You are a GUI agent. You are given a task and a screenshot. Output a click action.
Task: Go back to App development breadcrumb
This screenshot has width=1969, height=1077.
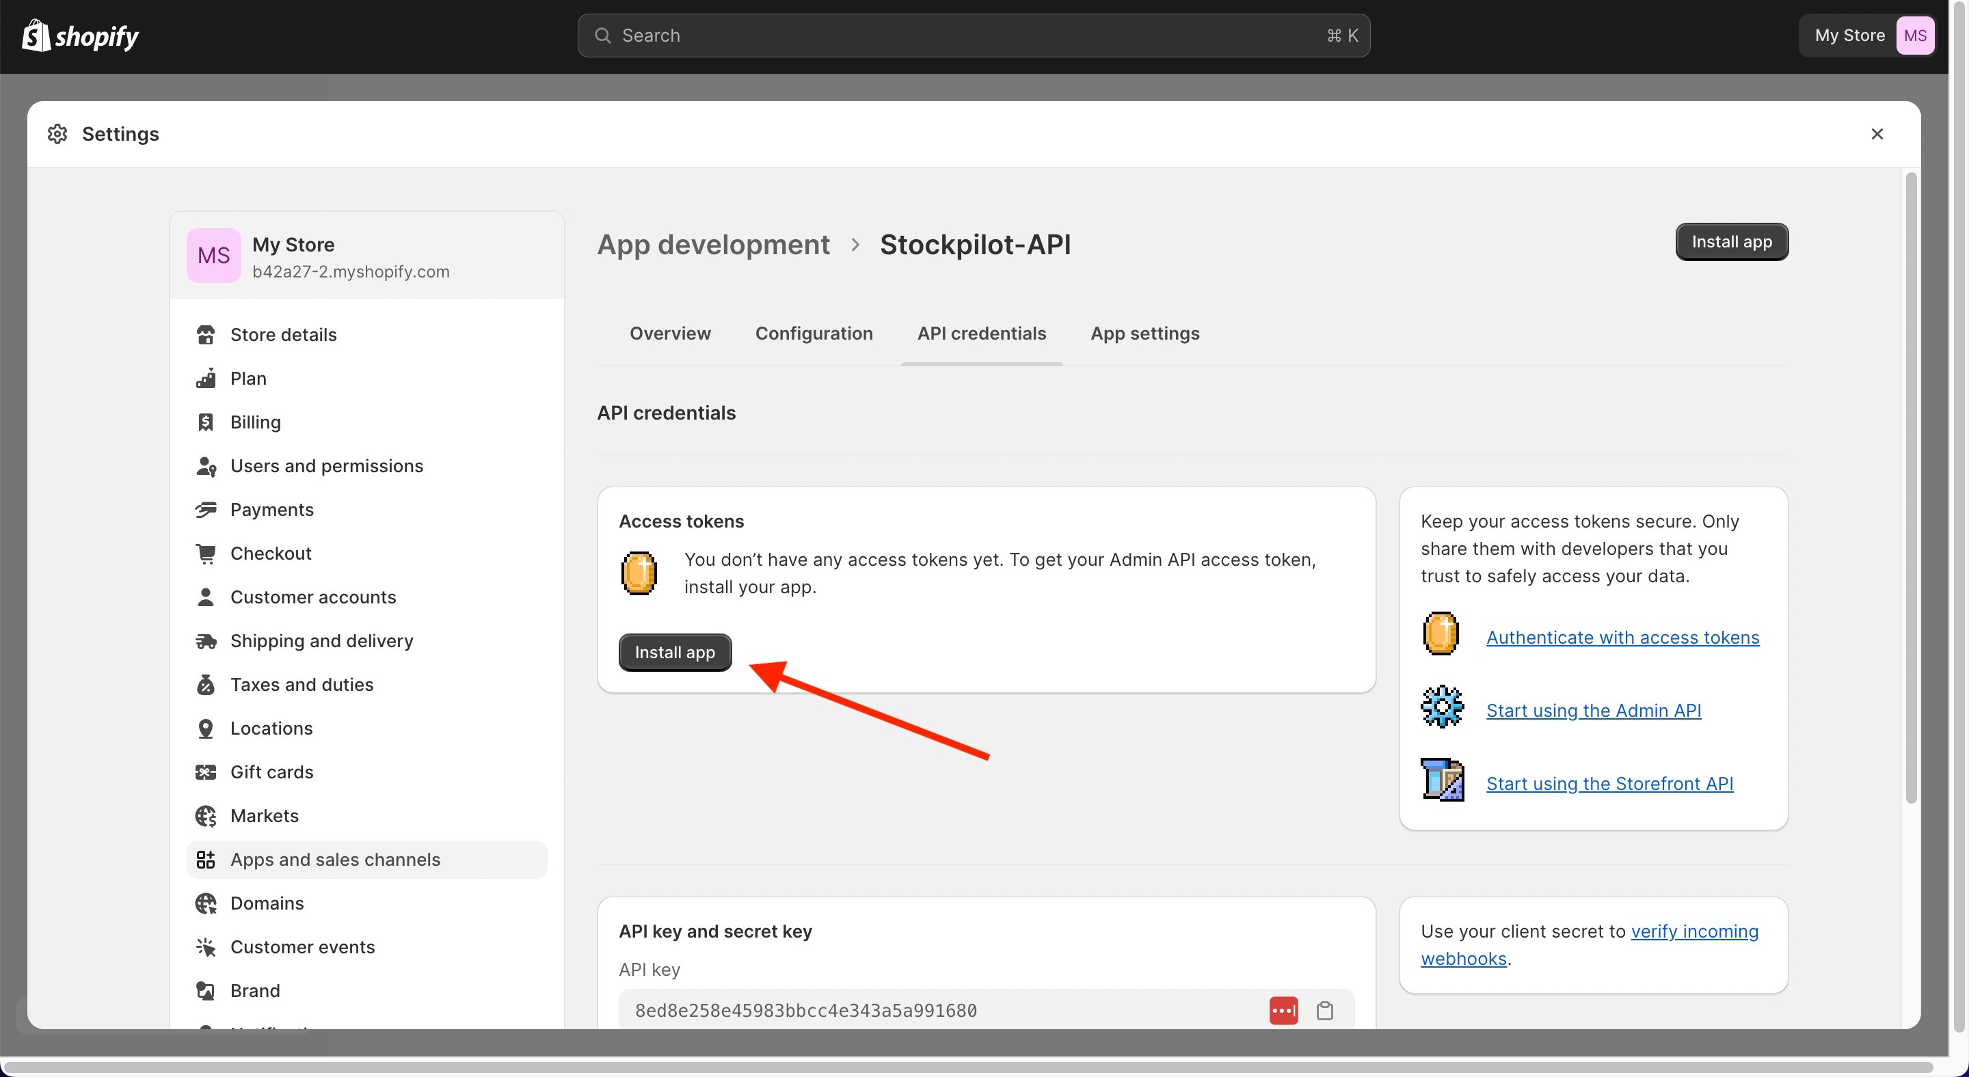(x=713, y=245)
